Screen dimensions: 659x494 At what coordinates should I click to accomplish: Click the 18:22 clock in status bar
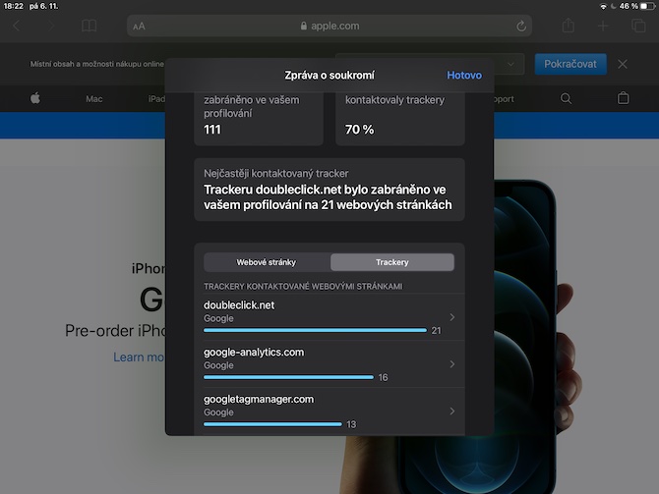[14, 6]
